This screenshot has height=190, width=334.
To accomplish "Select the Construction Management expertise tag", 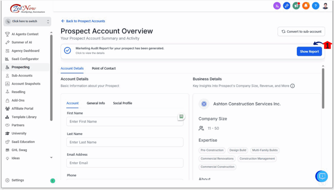I will 257,159.
